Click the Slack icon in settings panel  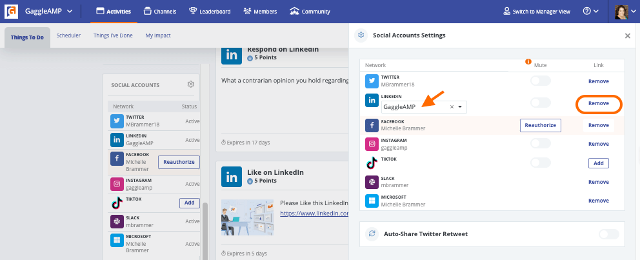point(372,182)
